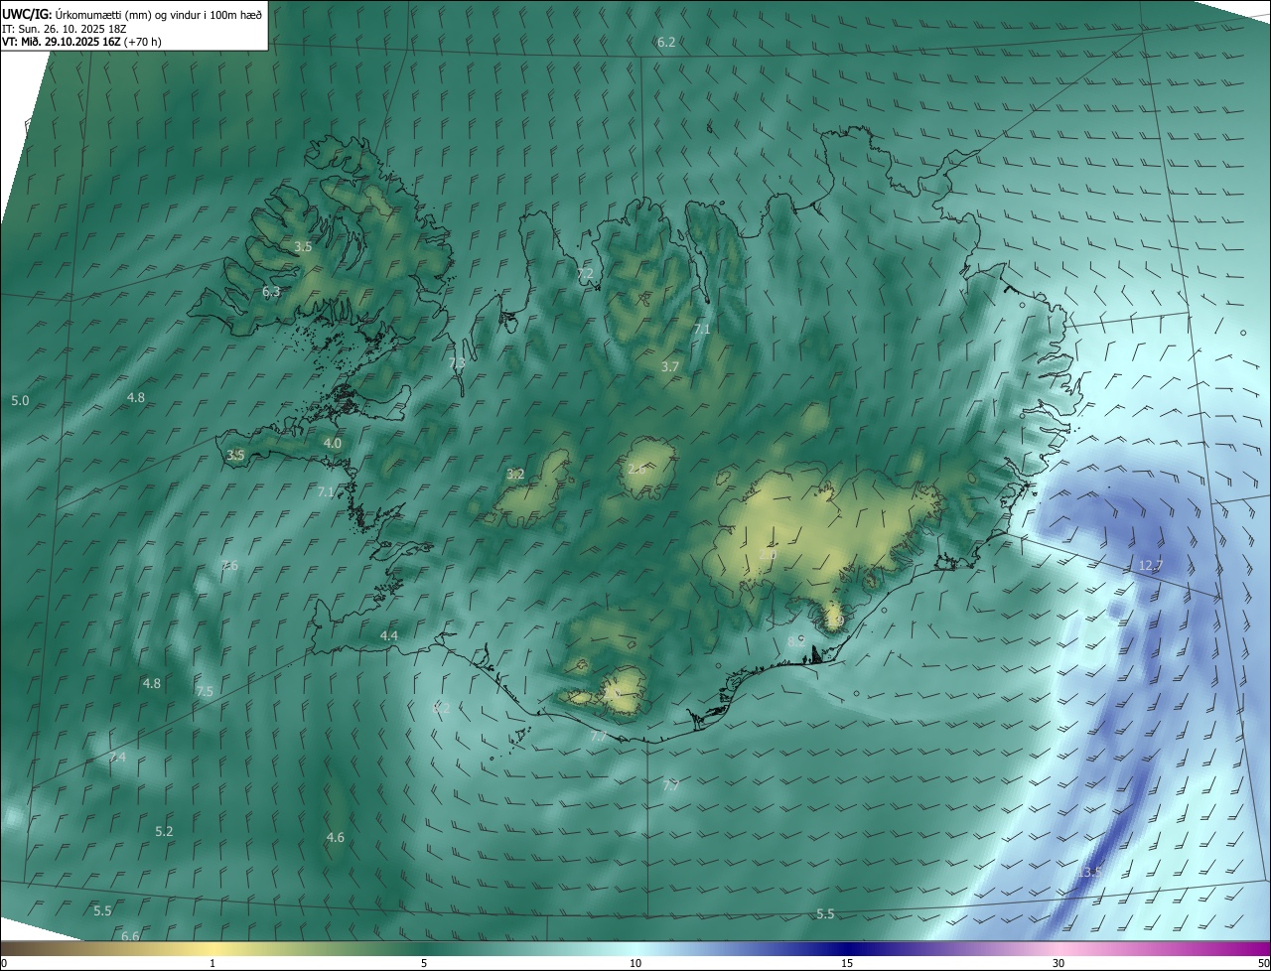This screenshot has height=971, width=1271.
Task: Click the 13.5 value label in the purple band
Action: [x=1090, y=872]
